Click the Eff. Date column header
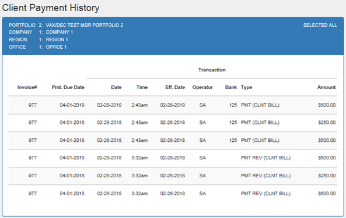 tap(175, 87)
